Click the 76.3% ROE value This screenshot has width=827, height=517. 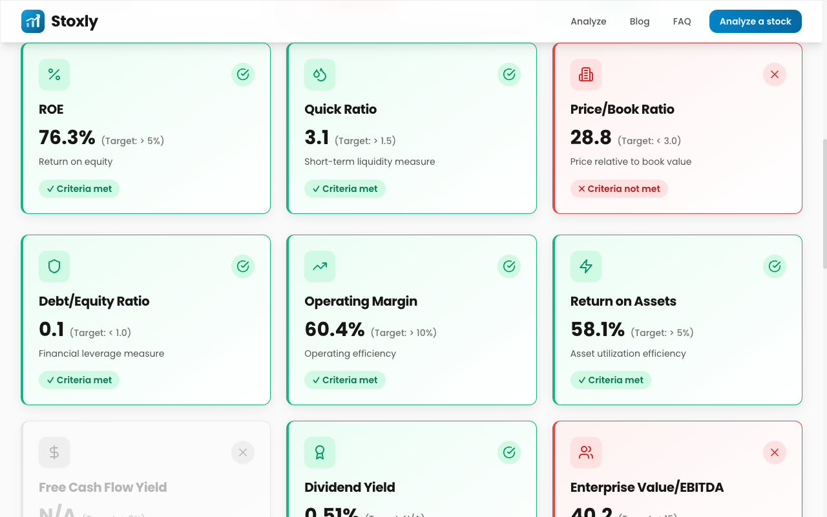(x=67, y=137)
